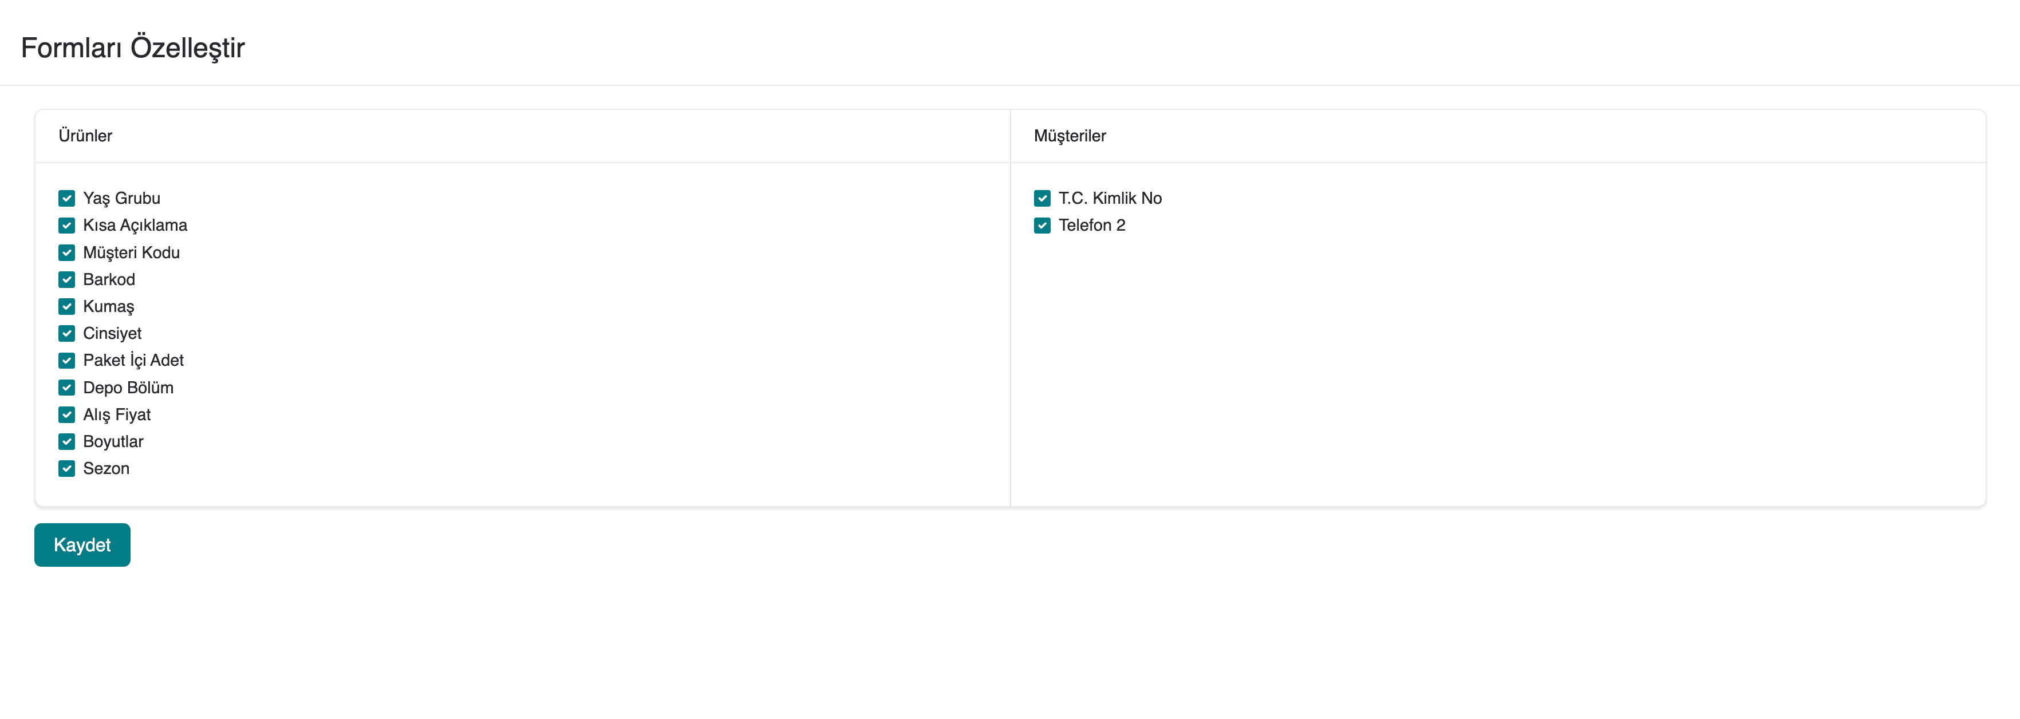Disable the Müşteri Kodu field checkbox

point(66,252)
